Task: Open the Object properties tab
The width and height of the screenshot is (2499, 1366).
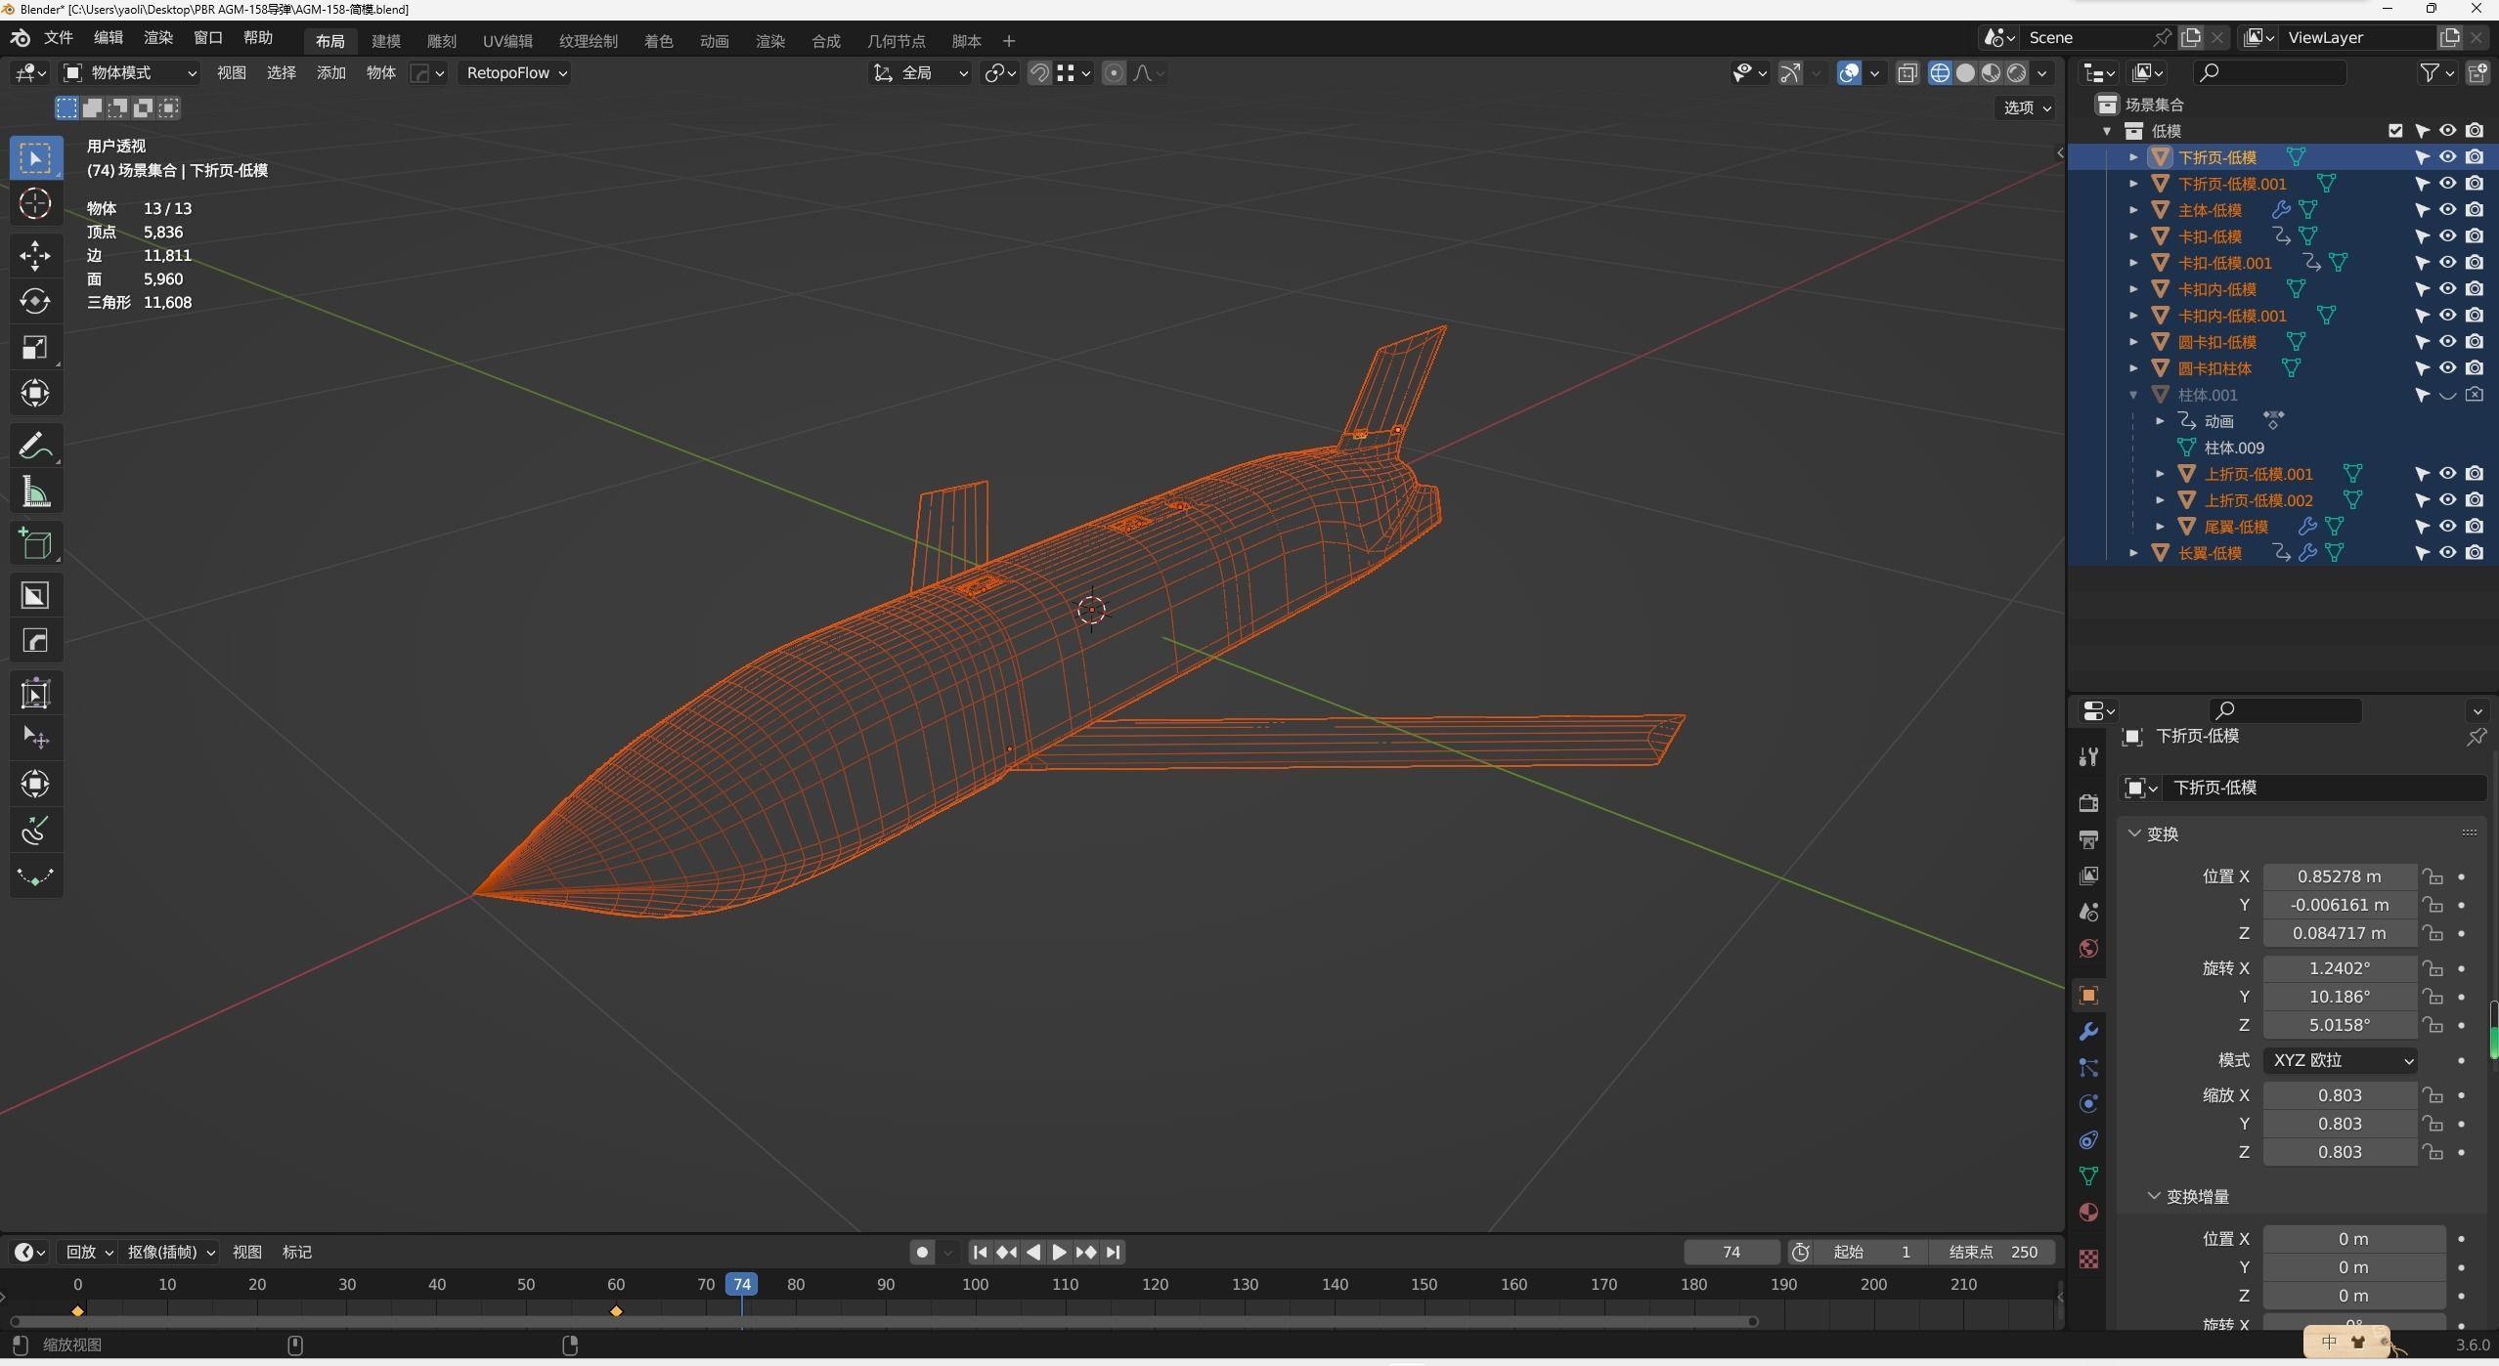Action: (x=2088, y=996)
